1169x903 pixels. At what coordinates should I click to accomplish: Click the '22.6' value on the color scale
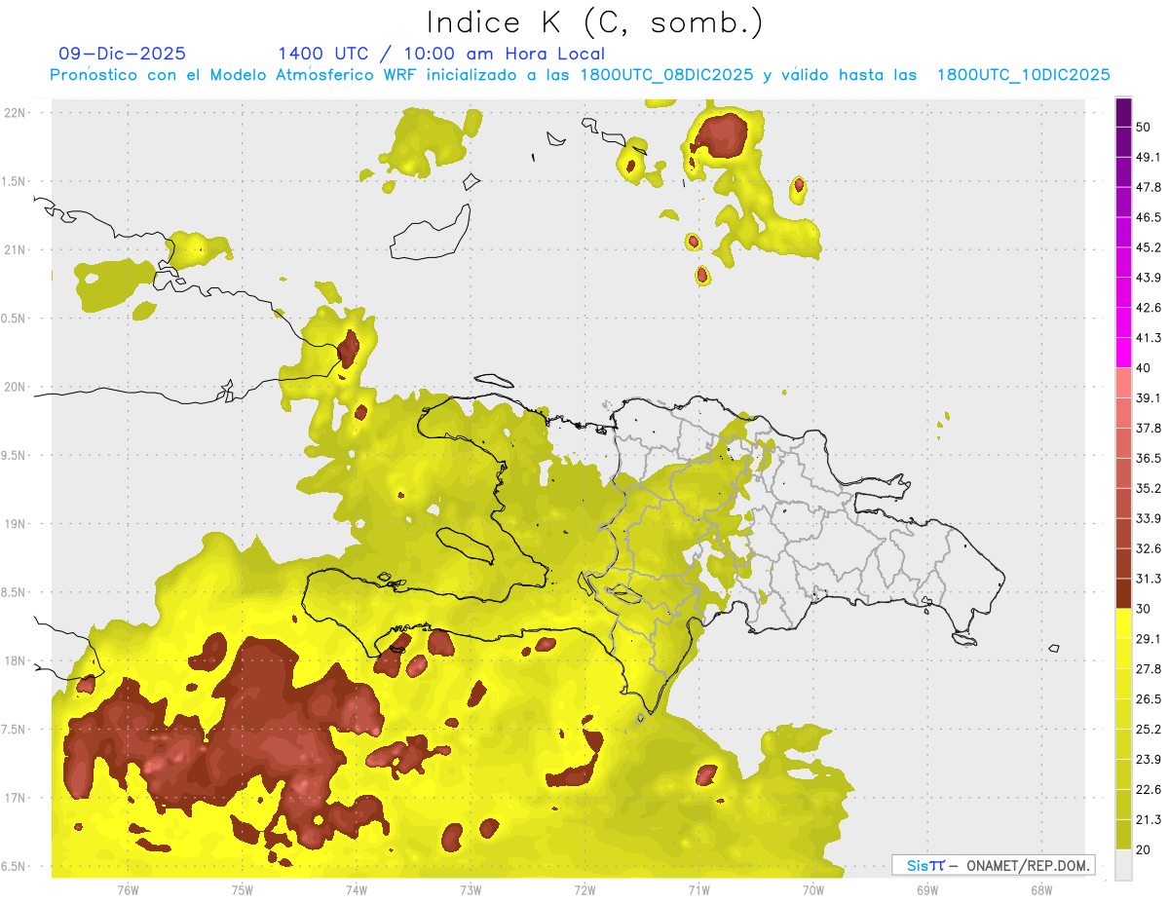(x=1149, y=790)
